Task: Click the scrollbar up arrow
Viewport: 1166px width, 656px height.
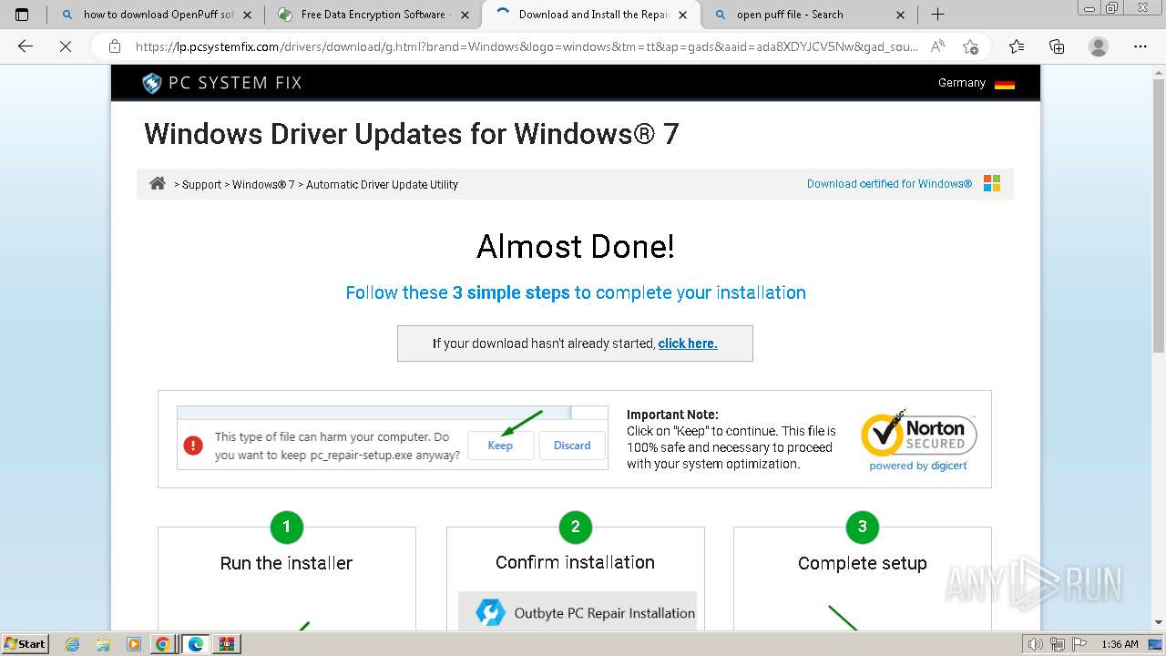Action: 1159,72
